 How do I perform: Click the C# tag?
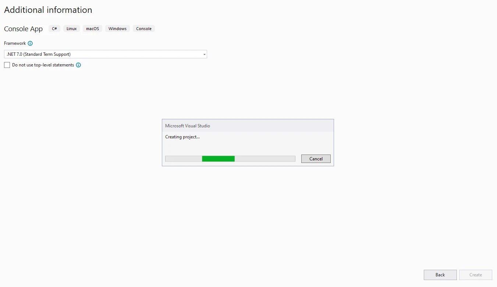[x=54, y=29]
